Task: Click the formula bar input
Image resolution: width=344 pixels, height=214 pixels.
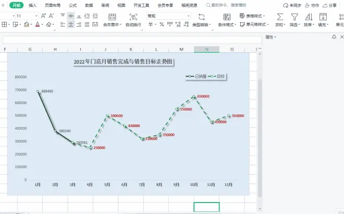Action: click(x=132, y=40)
